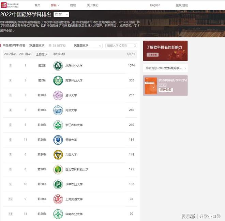225x221 pixels.
Task: Click rank badge 10 for 上海交通大学
Action: point(11,199)
